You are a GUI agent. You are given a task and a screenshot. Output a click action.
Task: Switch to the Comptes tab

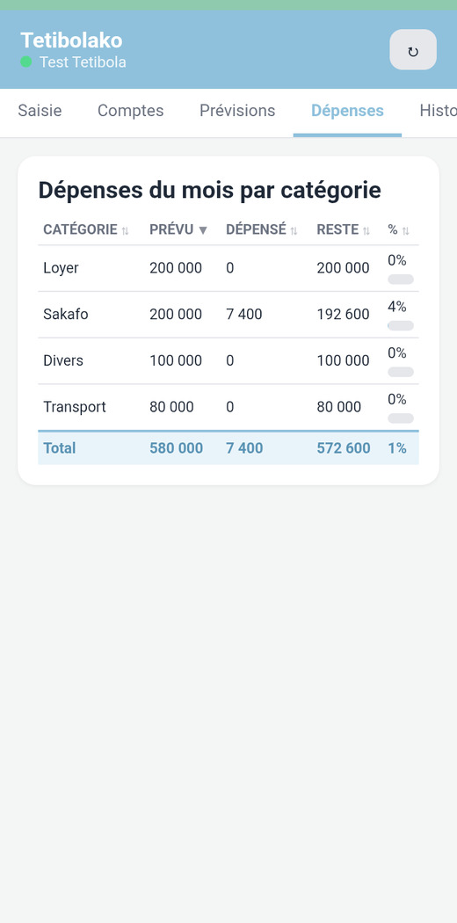tap(131, 111)
